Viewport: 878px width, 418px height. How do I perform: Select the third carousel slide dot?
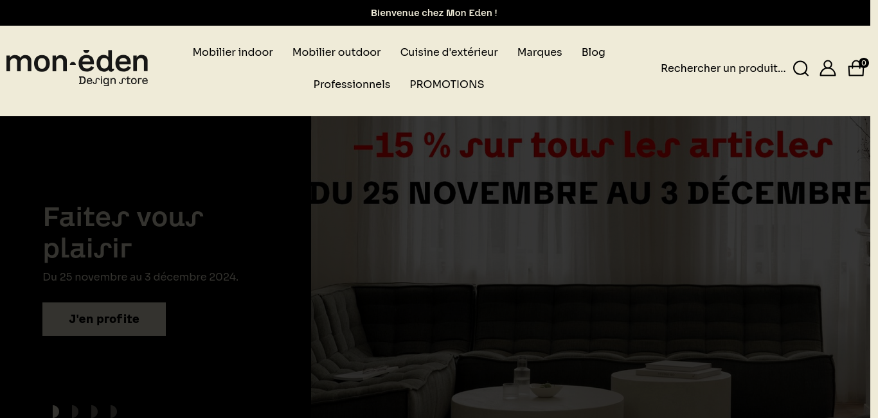pos(94,411)
